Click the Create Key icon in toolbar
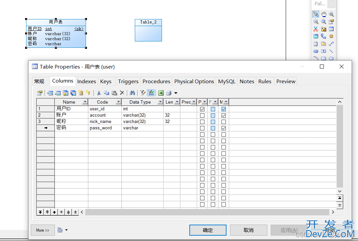This screenshot has width=358, height=241. (x=88, y=93)
